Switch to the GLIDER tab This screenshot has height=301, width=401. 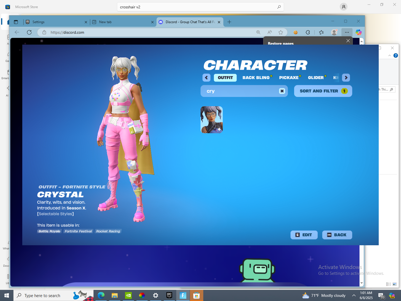pyautogui.click(x=316, y=78)
